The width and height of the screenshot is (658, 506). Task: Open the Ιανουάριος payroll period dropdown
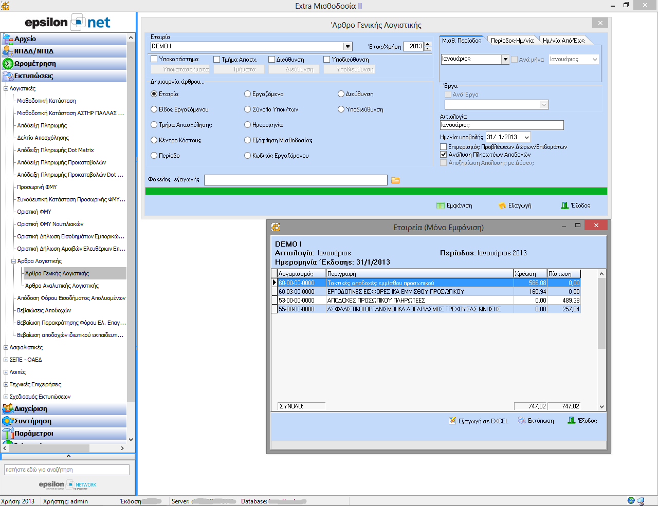pos(505,59)
